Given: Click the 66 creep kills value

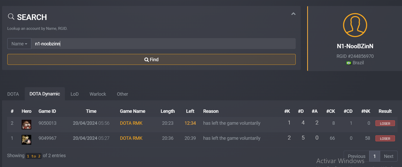Looking at the screenshot, I should coord(332,138).
